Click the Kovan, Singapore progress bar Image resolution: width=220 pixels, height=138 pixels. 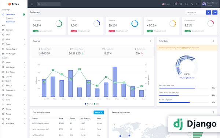pos(184,103)
